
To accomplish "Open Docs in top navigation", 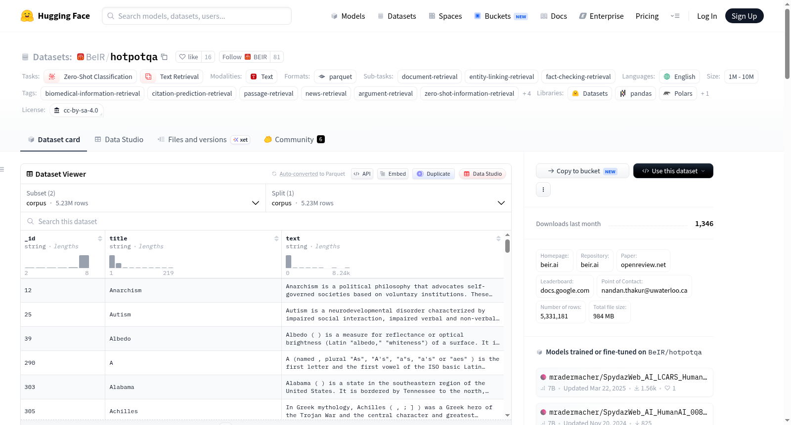I will tap(554, 16).
